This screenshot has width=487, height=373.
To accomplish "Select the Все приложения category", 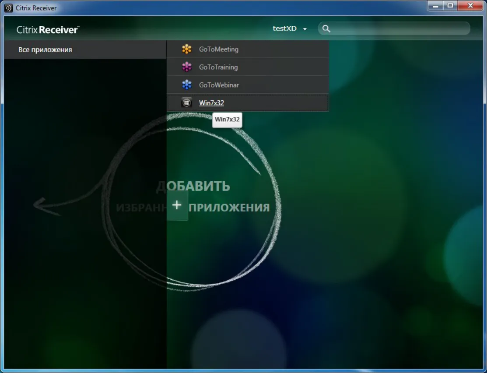I will 85,50.
